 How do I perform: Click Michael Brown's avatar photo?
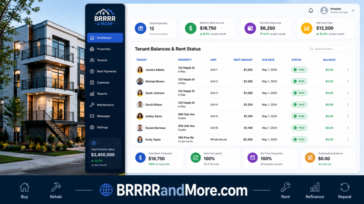coord(140,81)
